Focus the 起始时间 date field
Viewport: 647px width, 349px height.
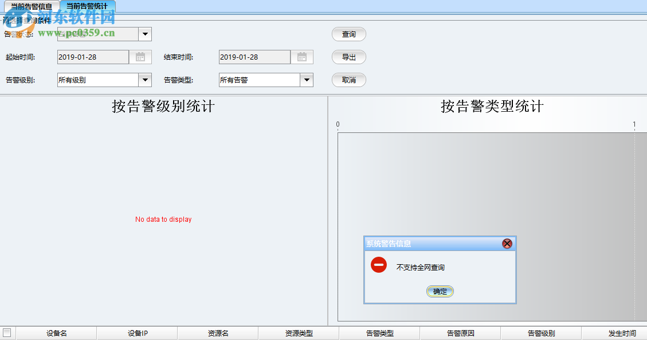click(93, 57)
